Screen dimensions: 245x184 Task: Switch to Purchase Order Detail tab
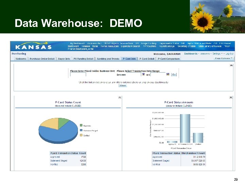pyautogui.click(x=42, y=59)
